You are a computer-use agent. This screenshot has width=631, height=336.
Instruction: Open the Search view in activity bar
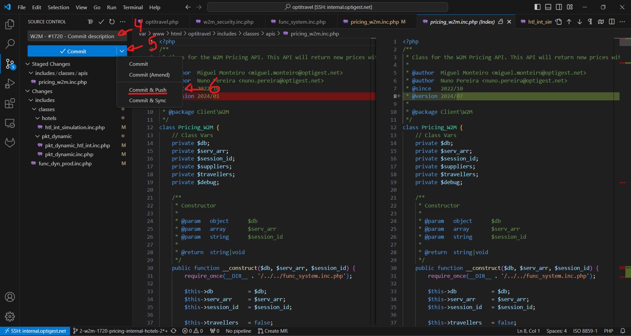click(x=10, y=44)
